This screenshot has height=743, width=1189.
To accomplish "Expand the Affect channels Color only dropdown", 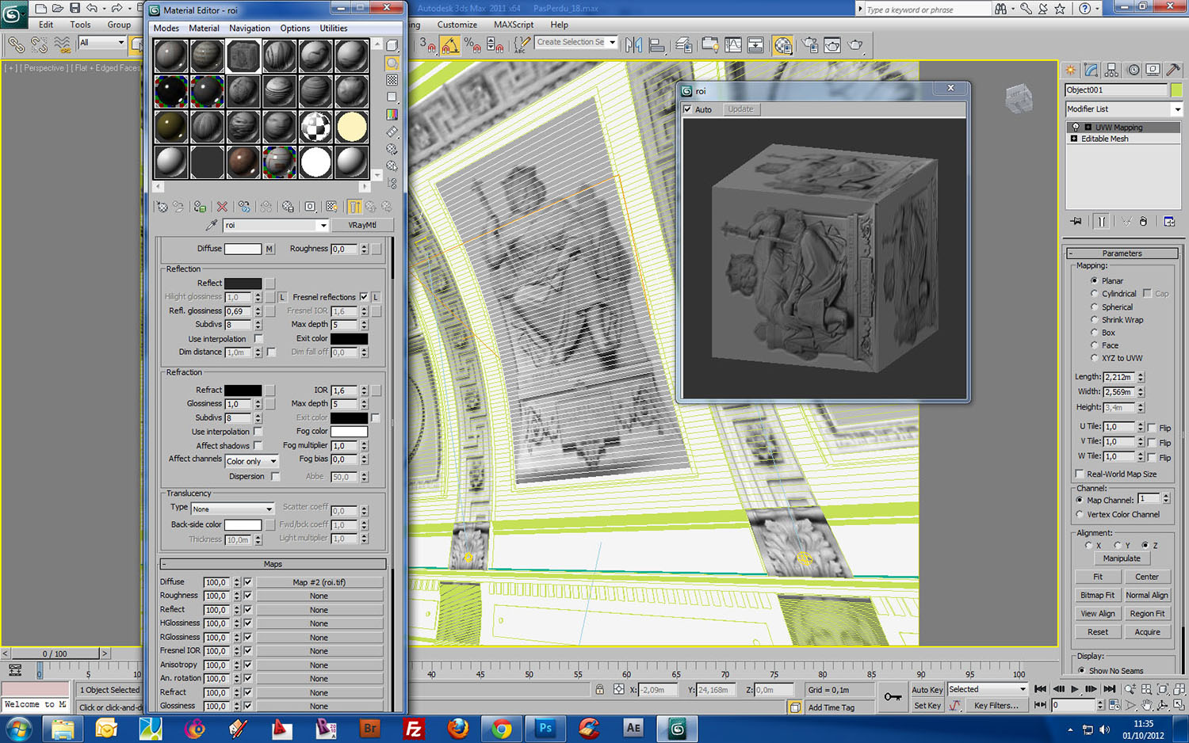I will pyautogui.click(x=251, y=461).
